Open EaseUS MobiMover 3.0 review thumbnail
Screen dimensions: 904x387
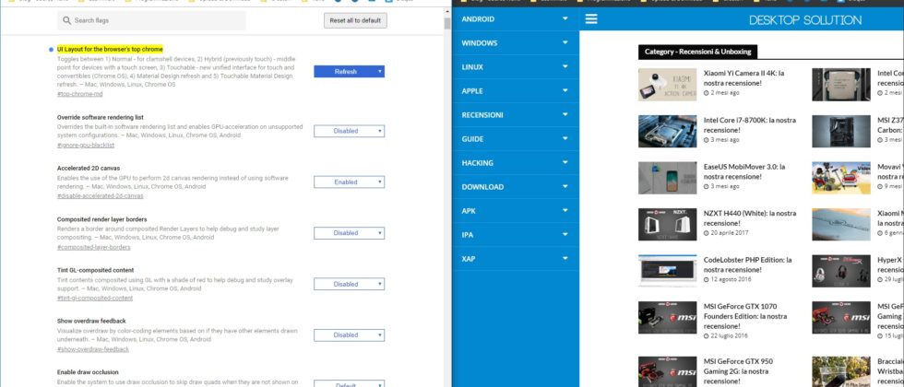(668, 177)
